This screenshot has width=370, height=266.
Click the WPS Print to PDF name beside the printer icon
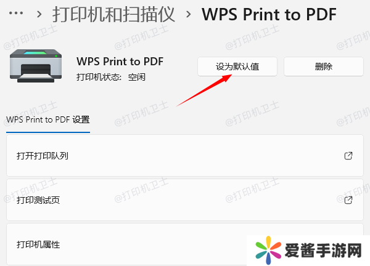tap(120, 62)
